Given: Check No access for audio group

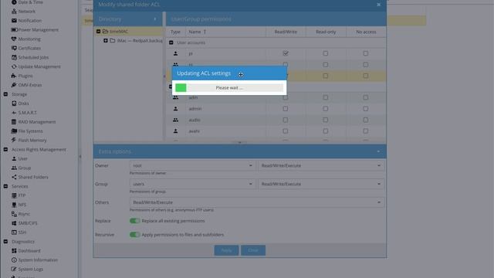Looking at the screenshot, I should 365,120.
